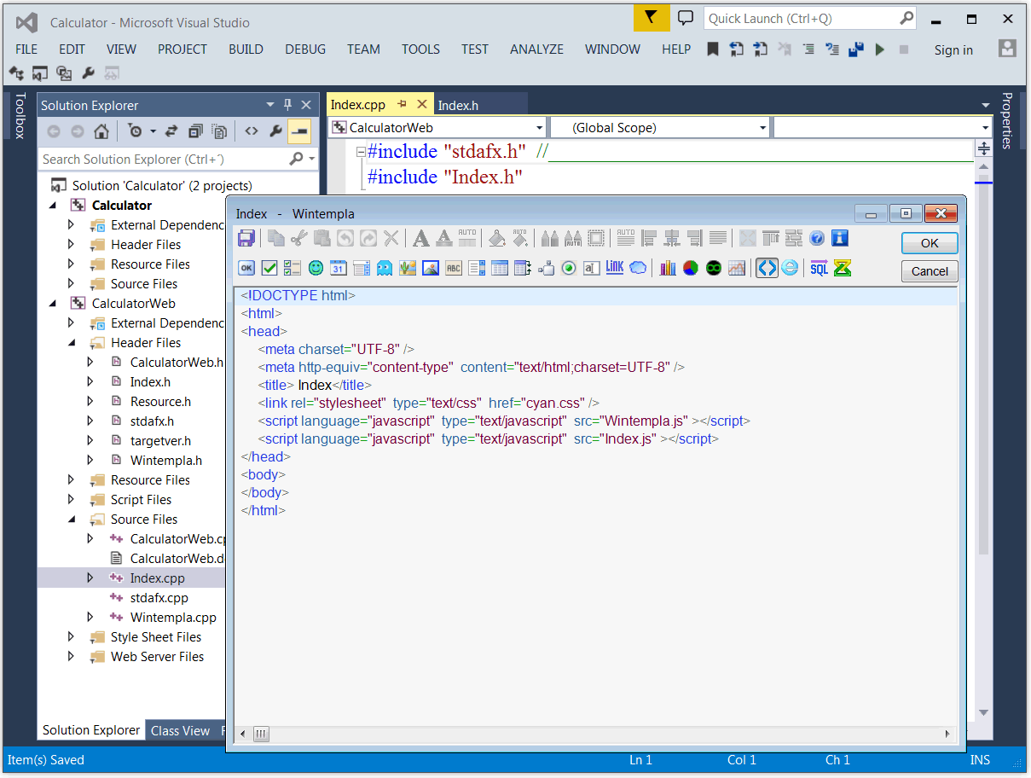Image resolution: width=1031 pixels, height=778 pixels.
Task: Click the X Delete icon in Wintempla toolbar
Action: (x=391, y=238)
